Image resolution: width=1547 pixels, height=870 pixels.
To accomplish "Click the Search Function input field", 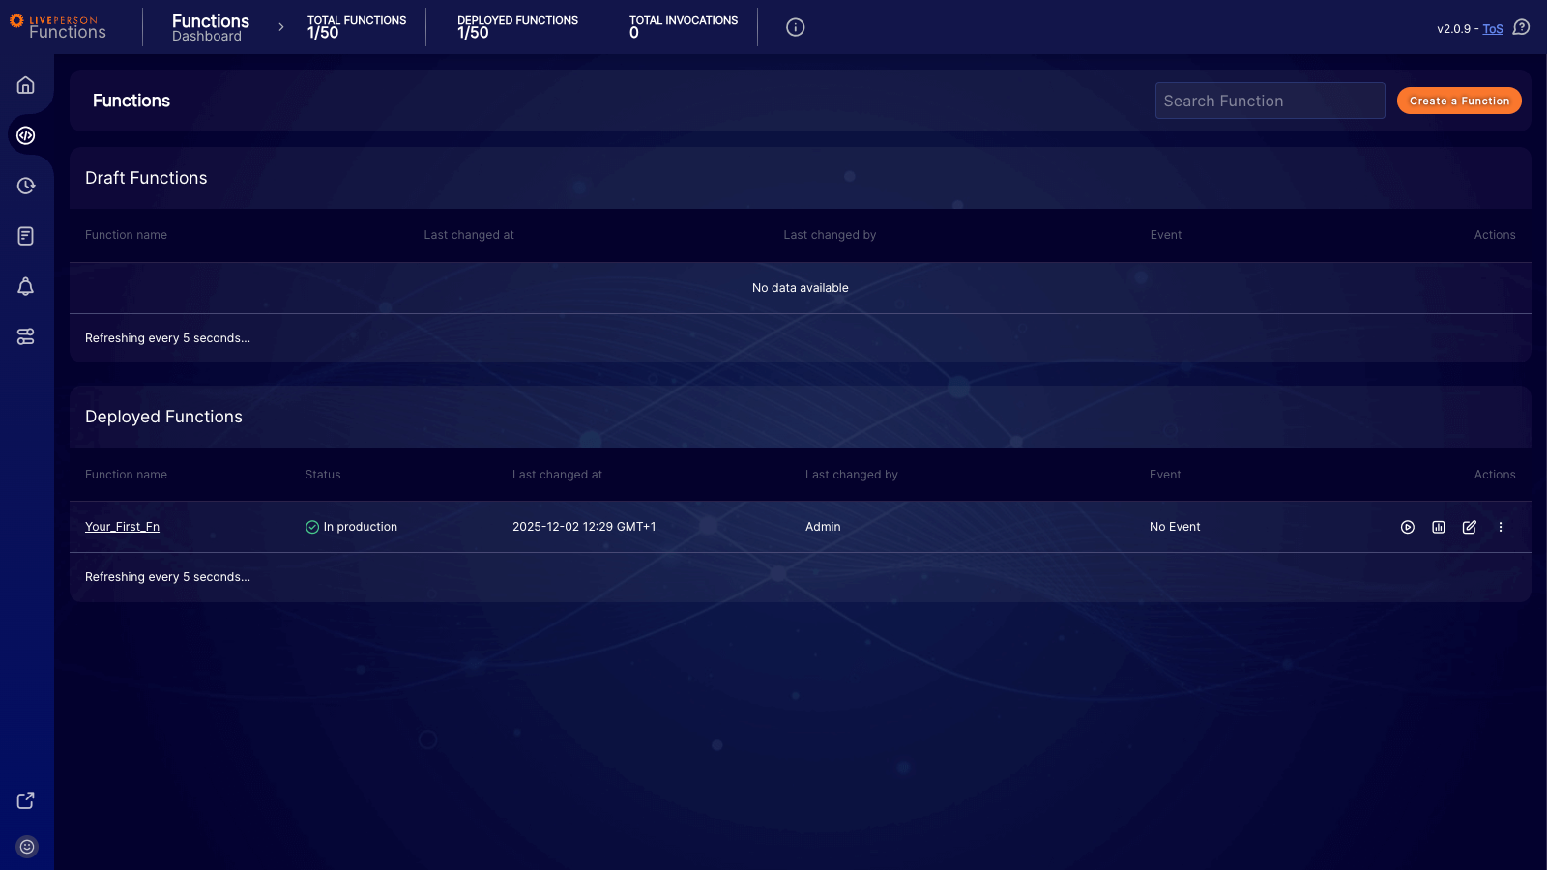I will [1270, 101].
